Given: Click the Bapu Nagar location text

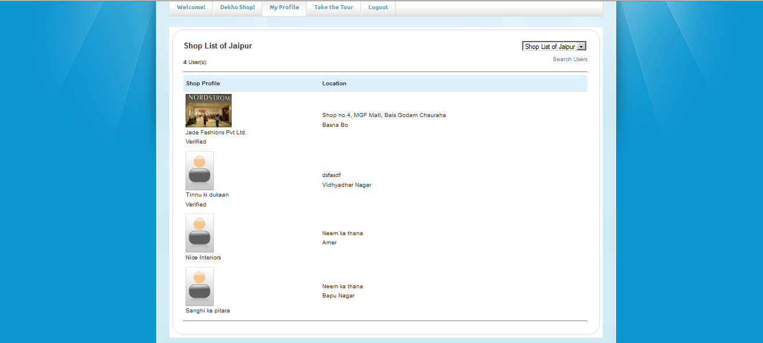Looking at the screenshot, I should click(x=338, y=296).
